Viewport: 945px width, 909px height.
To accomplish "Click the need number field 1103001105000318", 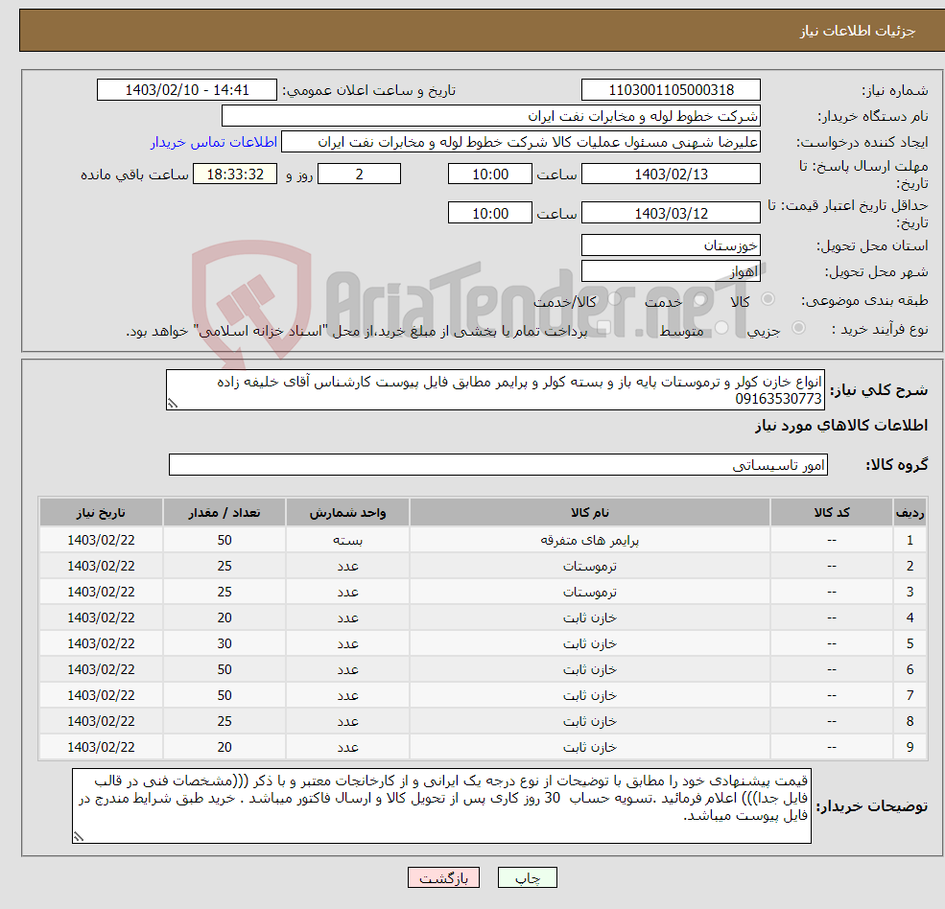I will coord(671,90).
